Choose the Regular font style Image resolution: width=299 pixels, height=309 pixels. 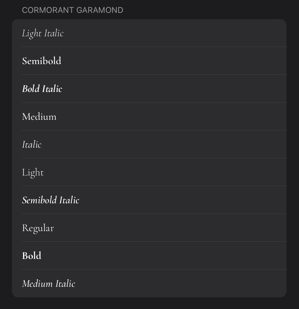point(38,228)
